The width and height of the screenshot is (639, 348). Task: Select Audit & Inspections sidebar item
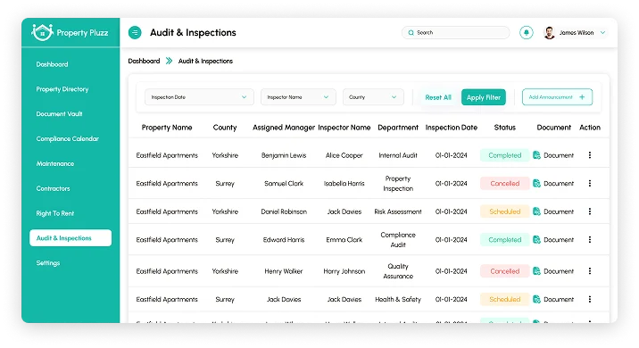(71, 238)
